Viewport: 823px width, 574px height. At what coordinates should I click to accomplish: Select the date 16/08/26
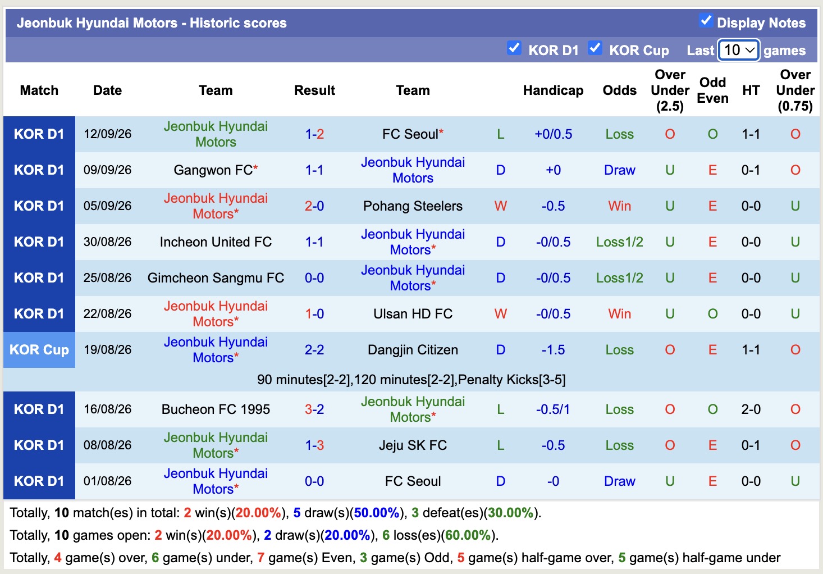click(107, 409)
